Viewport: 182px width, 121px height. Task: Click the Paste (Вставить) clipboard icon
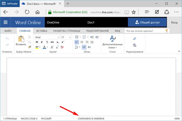tap(21, 39)
